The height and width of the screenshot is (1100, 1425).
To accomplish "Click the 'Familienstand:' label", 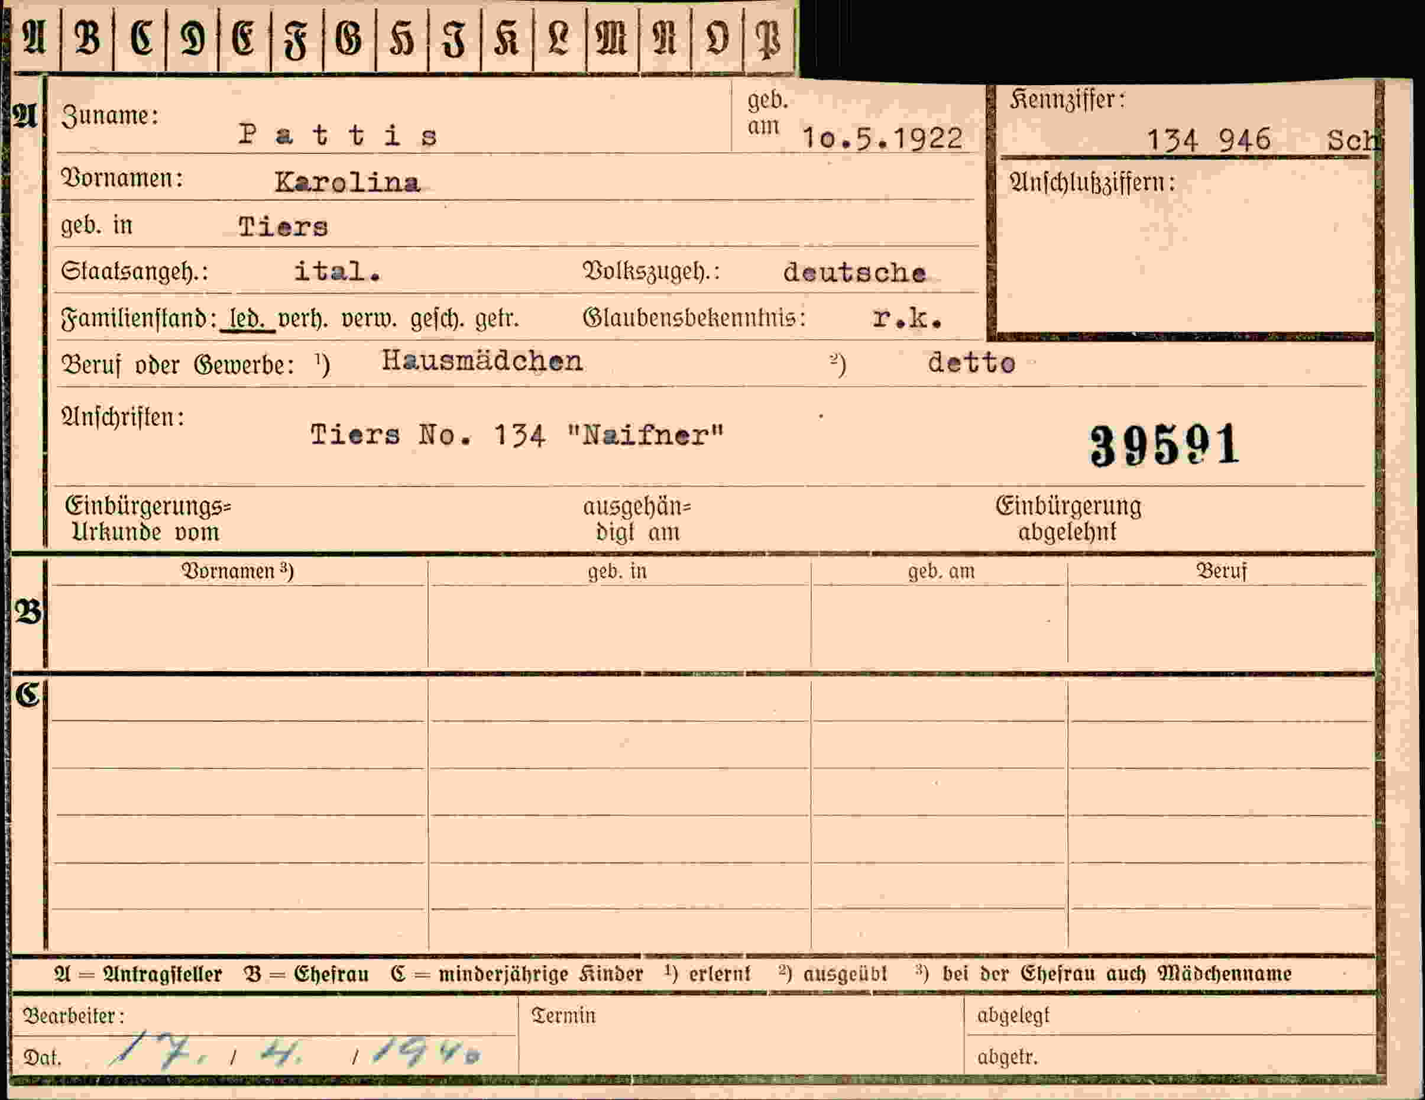I will pos(139,319).
